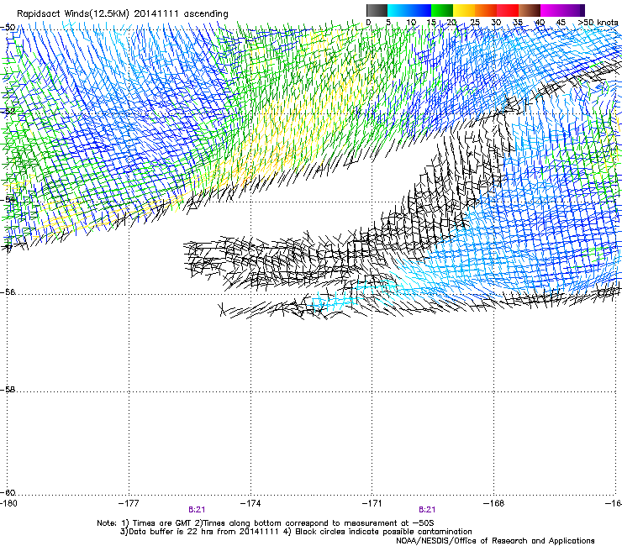Click the -168 longitude axis label
The width and height of the screenshot is (622, 546).
(x=494, y=503)
